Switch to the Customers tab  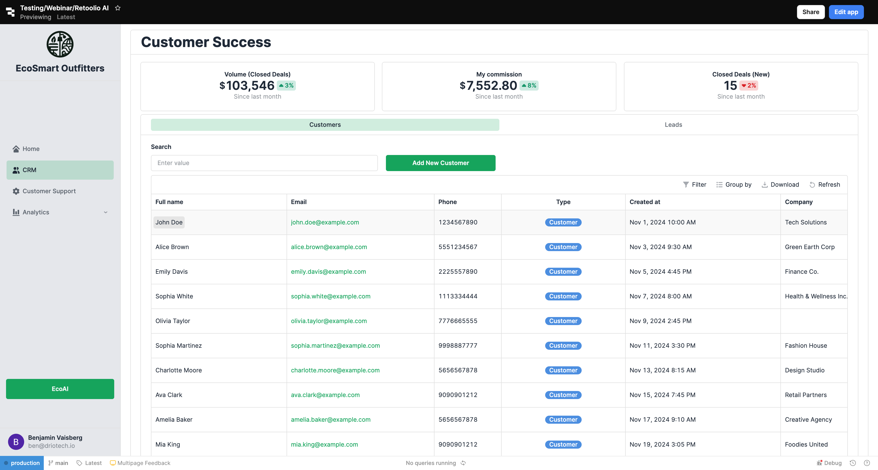pos(325,125)
